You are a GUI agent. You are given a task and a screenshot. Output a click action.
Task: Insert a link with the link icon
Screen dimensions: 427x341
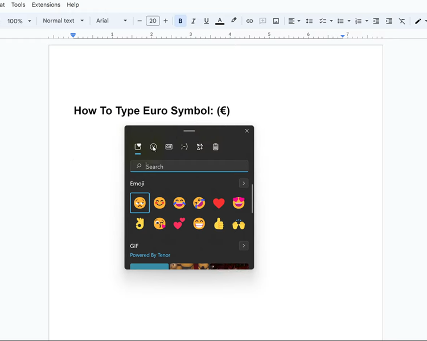(249, 21)
